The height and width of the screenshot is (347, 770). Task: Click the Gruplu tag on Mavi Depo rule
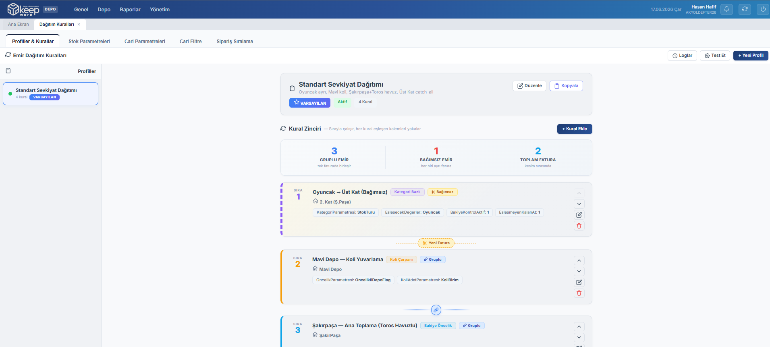click(x=433, y=260)
